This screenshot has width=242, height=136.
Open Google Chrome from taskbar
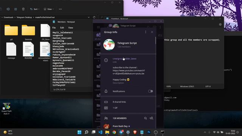pos(114,132)
